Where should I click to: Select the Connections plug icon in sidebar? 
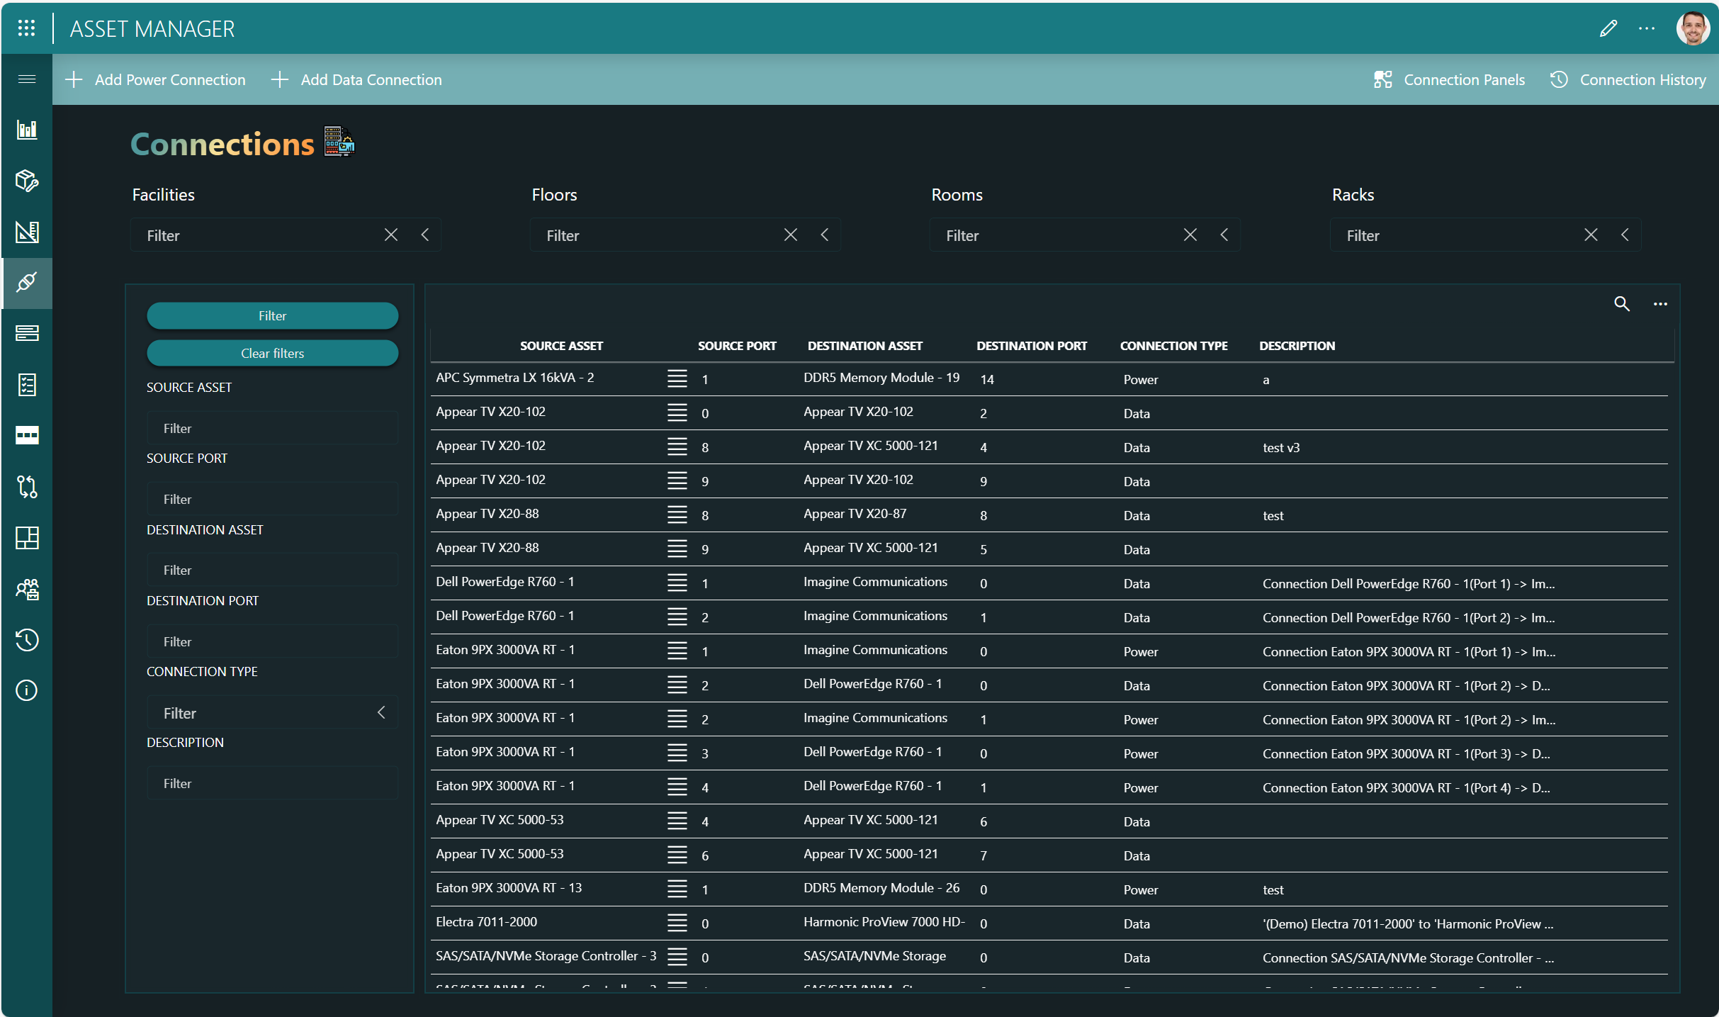[26, 283]
